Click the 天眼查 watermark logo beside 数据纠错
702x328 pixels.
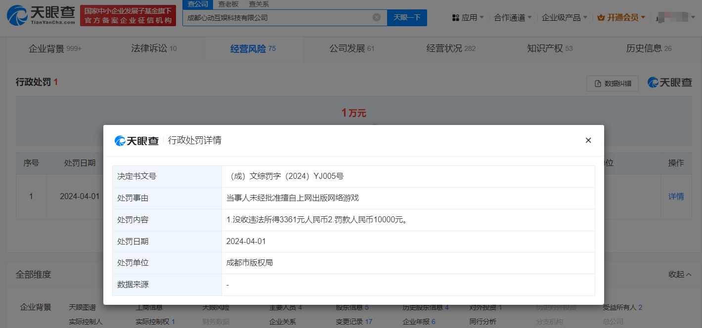pyautogui.click(x=670, y=83)
